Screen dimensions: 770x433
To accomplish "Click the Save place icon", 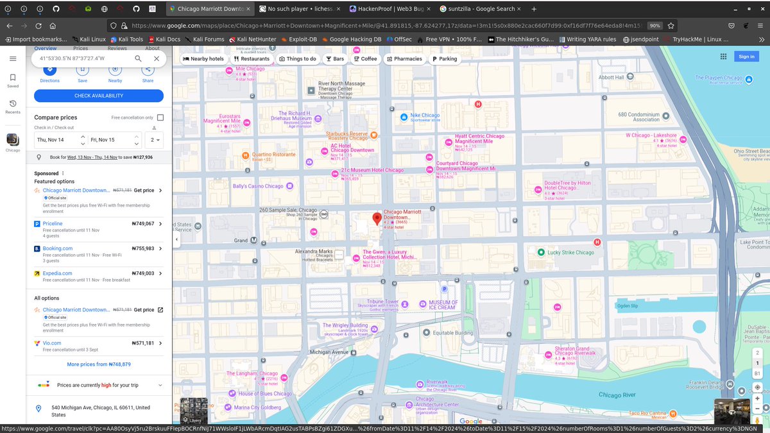I will [82, 69].
